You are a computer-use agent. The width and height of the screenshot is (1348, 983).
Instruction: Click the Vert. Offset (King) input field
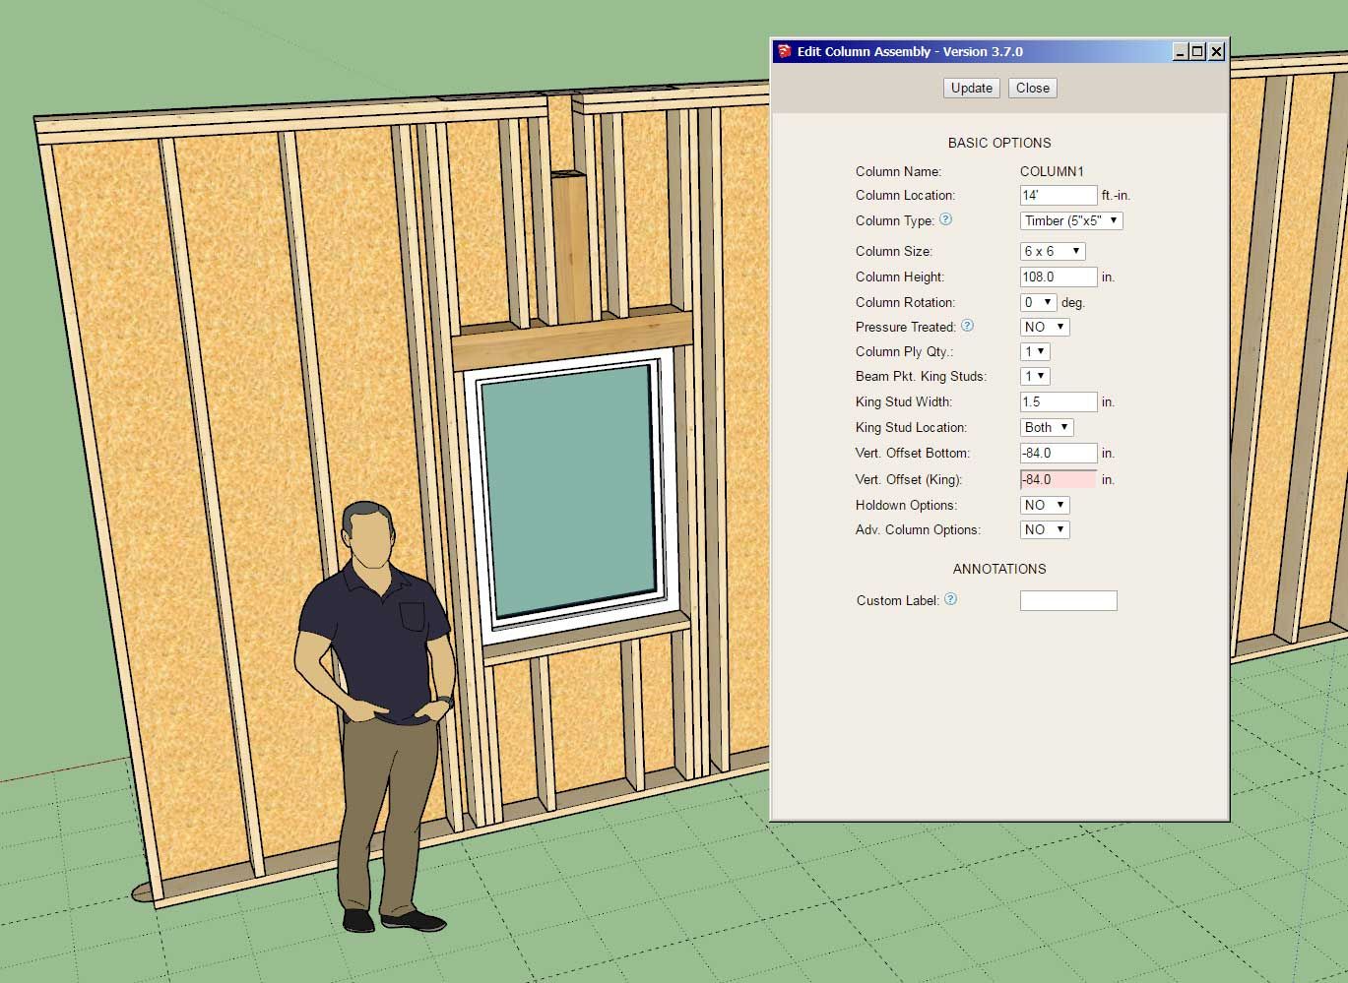pyautogui.click(x=1059, y=479)
